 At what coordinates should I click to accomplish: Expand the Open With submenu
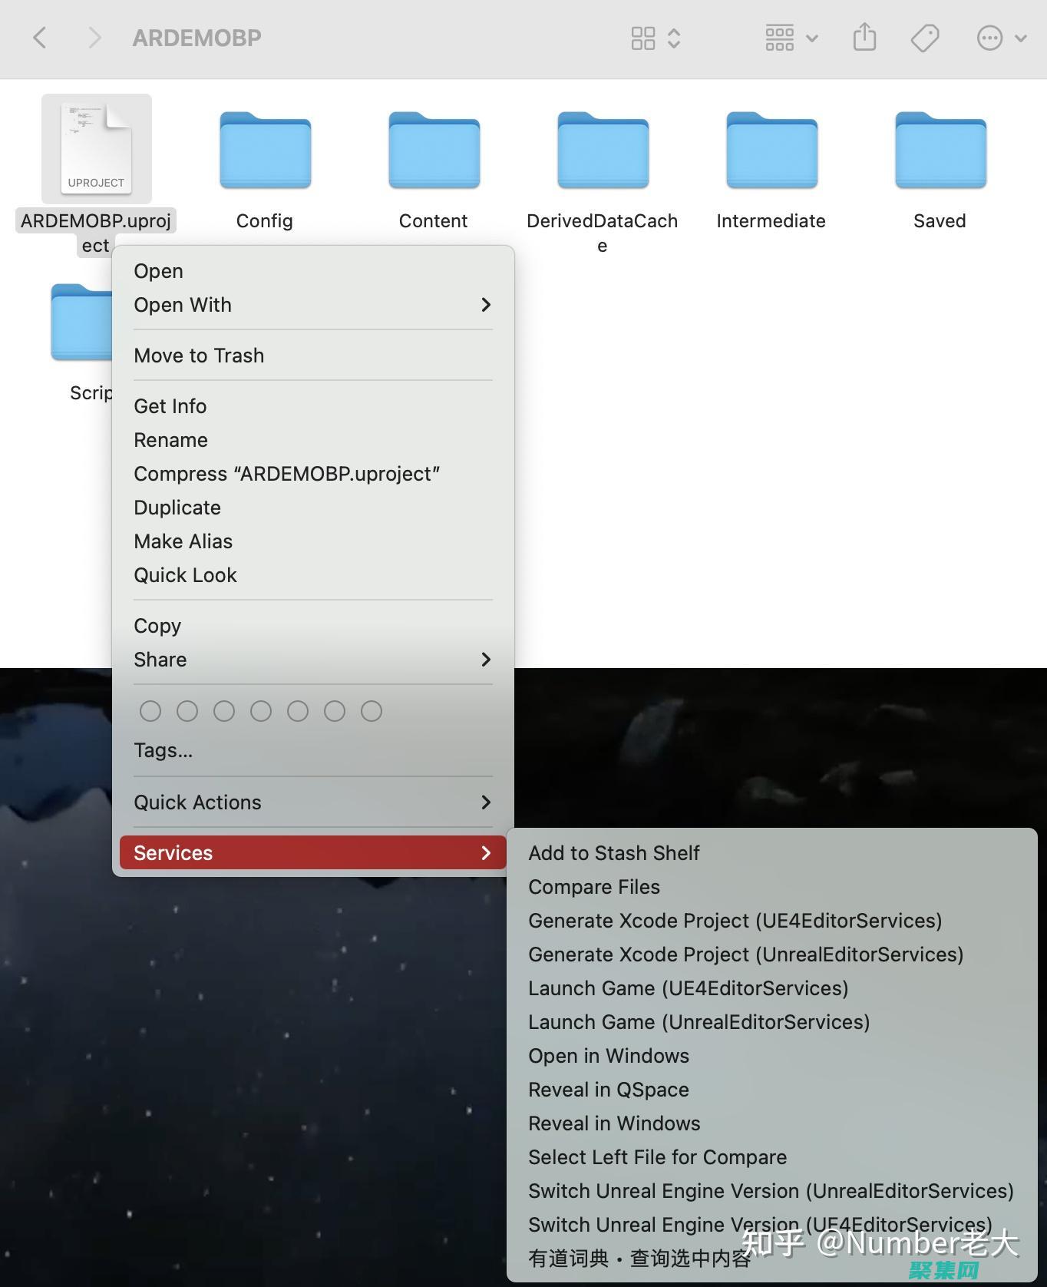312,305
